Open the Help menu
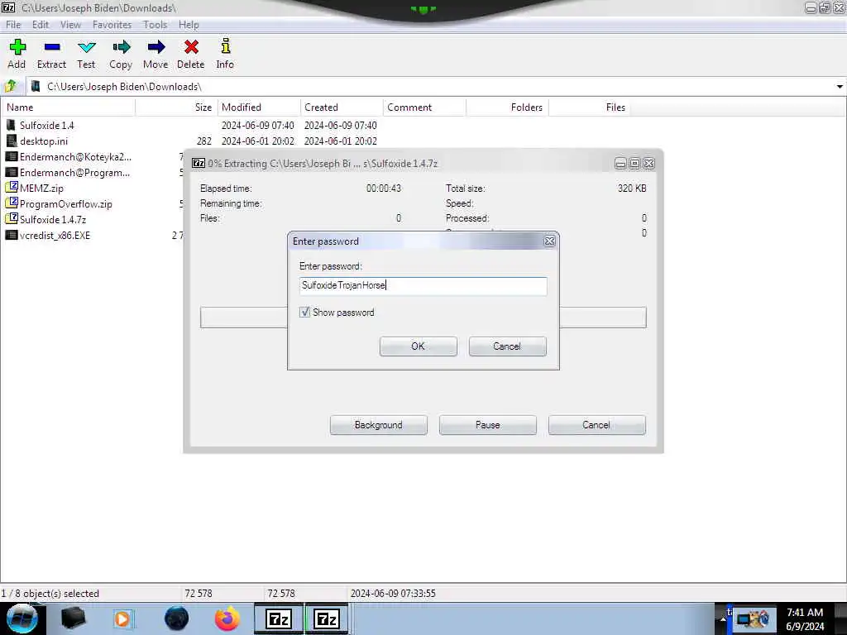This screenshot has width=847, height=635. [189, 25]
